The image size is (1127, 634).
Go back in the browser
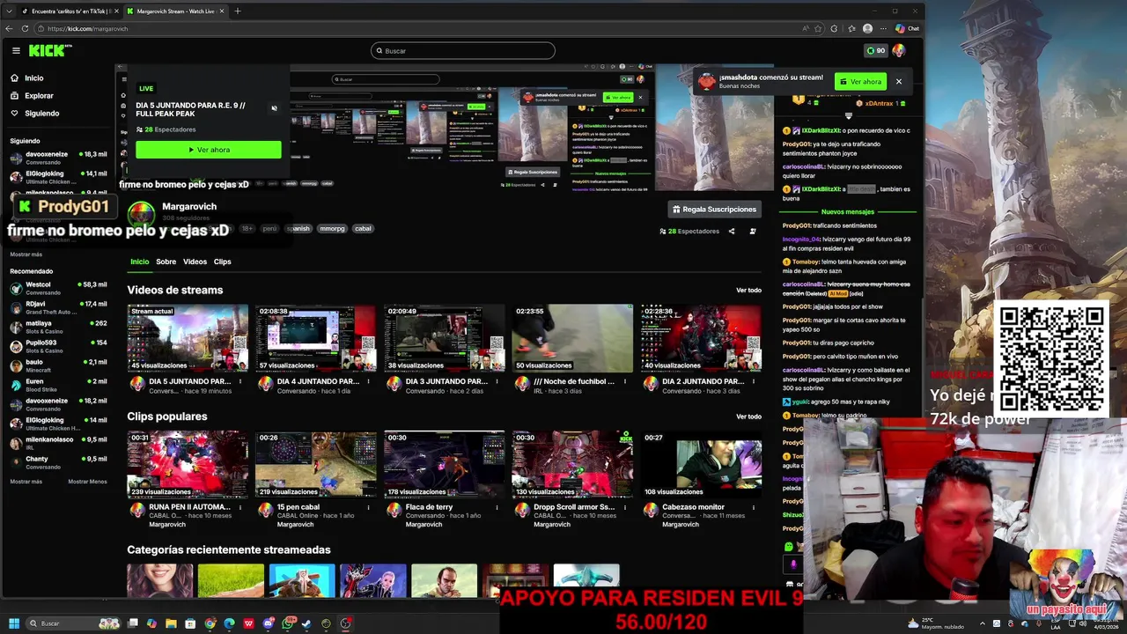tap(10, 28)
